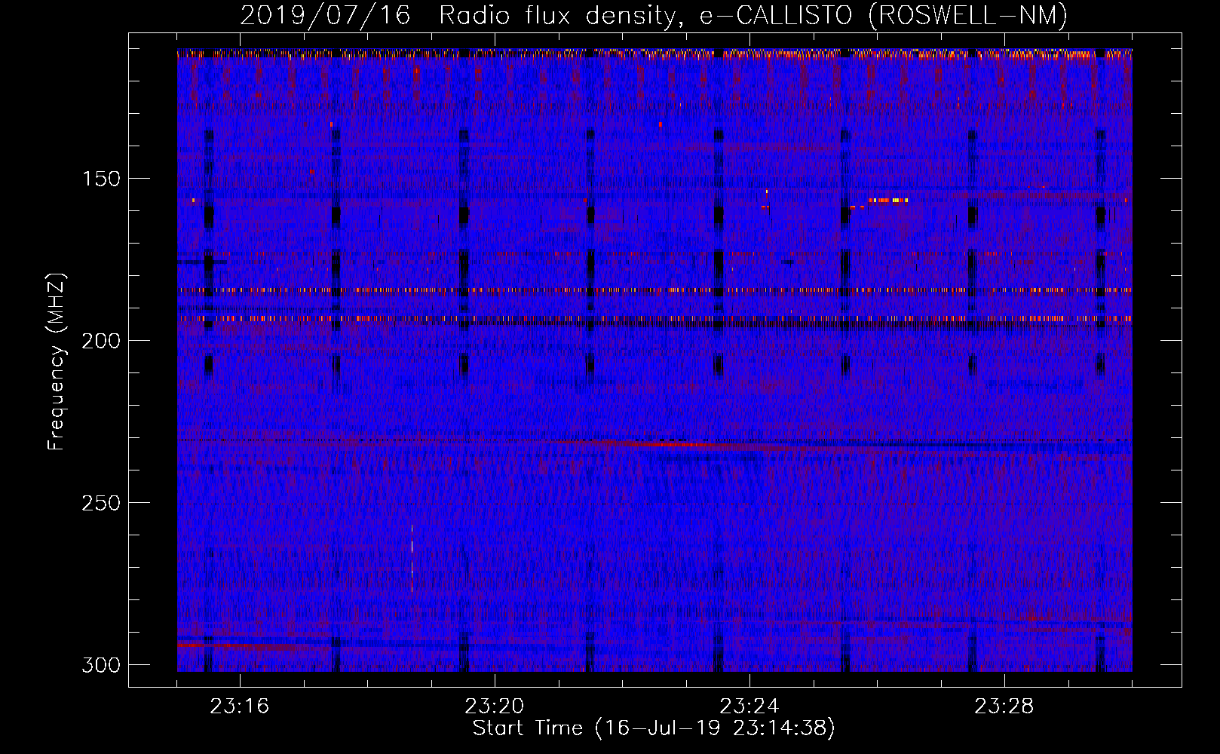This screenshot has width=1220, height=754.
Task: Click the 'Frequency (MHZ)' axis label
Action: click(x=57, y=362)
